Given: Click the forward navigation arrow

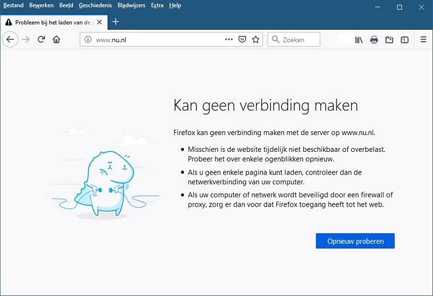Looking at the screenshot, I should [x=26, y=40].
